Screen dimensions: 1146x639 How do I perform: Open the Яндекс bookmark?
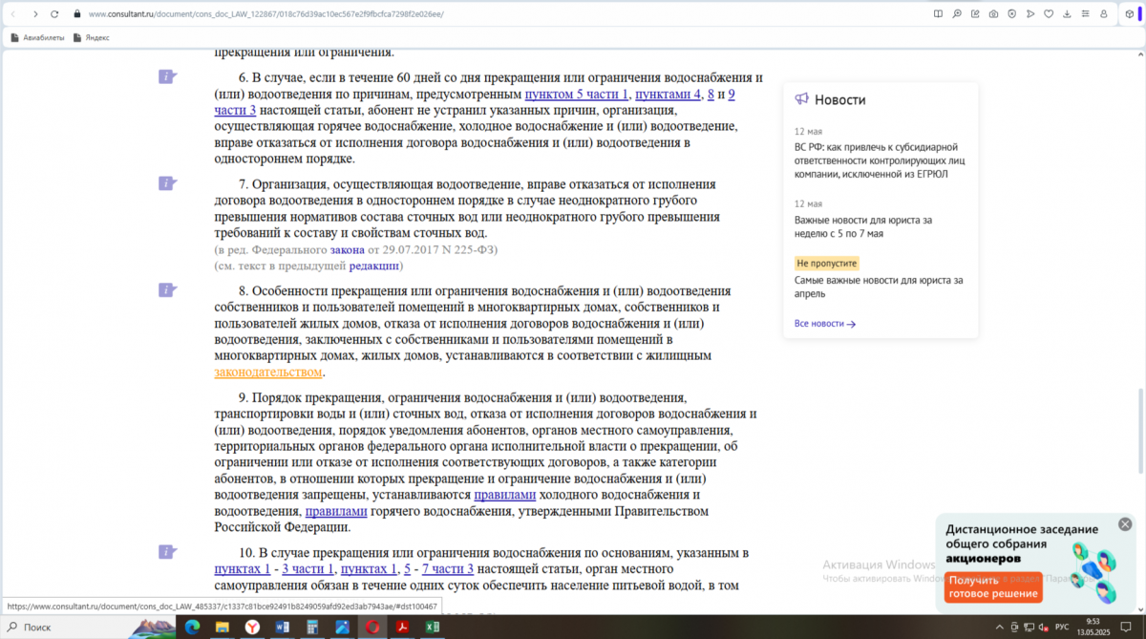[x=92, y=37]
